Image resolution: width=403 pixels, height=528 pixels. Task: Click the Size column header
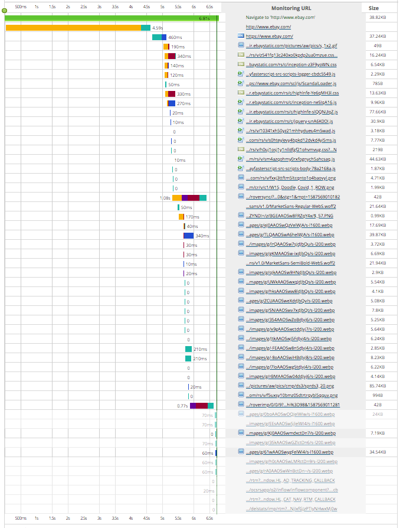373,8
